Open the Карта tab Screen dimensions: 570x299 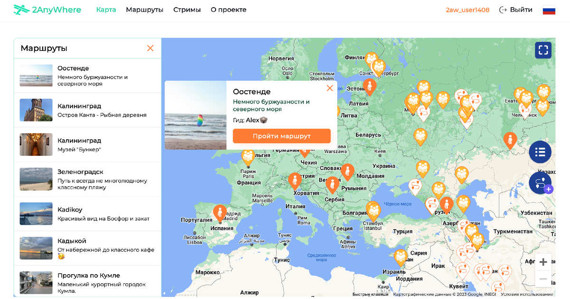click(106, 10)
